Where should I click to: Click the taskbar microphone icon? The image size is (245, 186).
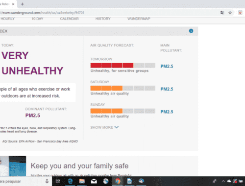[x=47, y=181]
